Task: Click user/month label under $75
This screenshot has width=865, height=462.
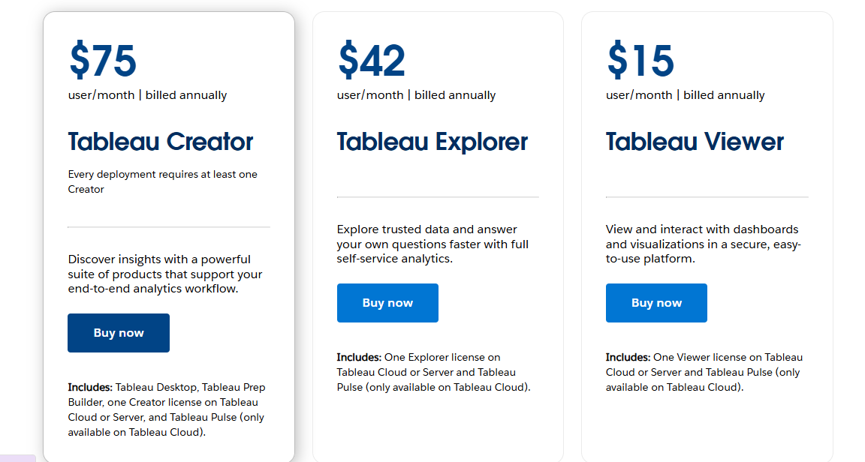Action: [x=101, y=94]
